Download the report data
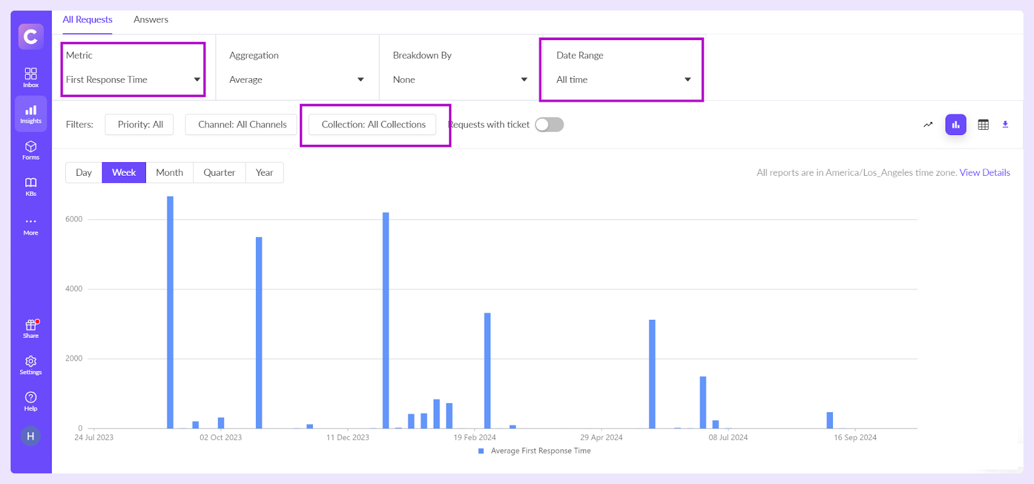 click(1005, 125)
